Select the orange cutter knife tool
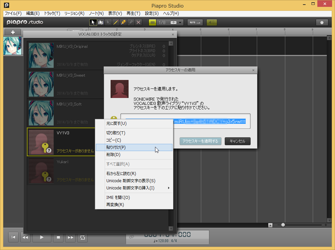The image size is (335, 250). (x=123, y=22)
